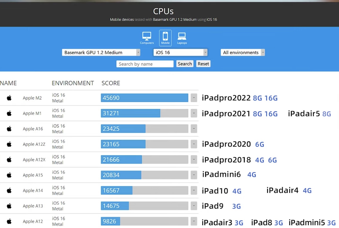Focus the Search by name field
This screenshot has height=228, width=339.
145,64
